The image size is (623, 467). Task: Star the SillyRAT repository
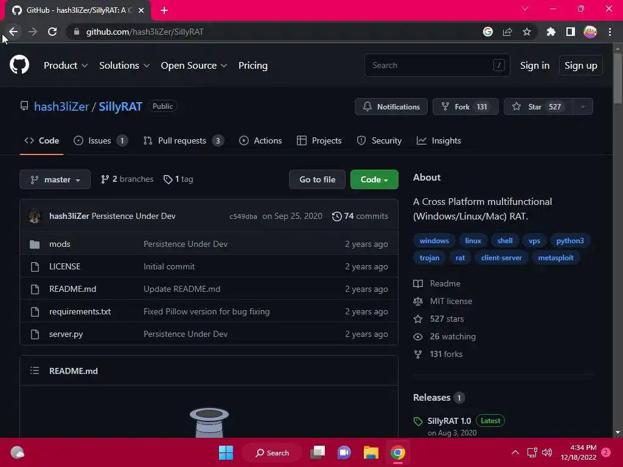click(538, 106)
